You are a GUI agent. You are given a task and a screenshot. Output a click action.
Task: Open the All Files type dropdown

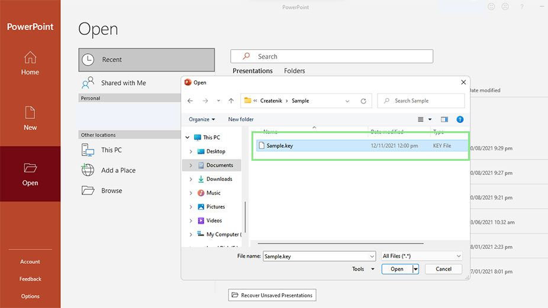coord(422,256)
